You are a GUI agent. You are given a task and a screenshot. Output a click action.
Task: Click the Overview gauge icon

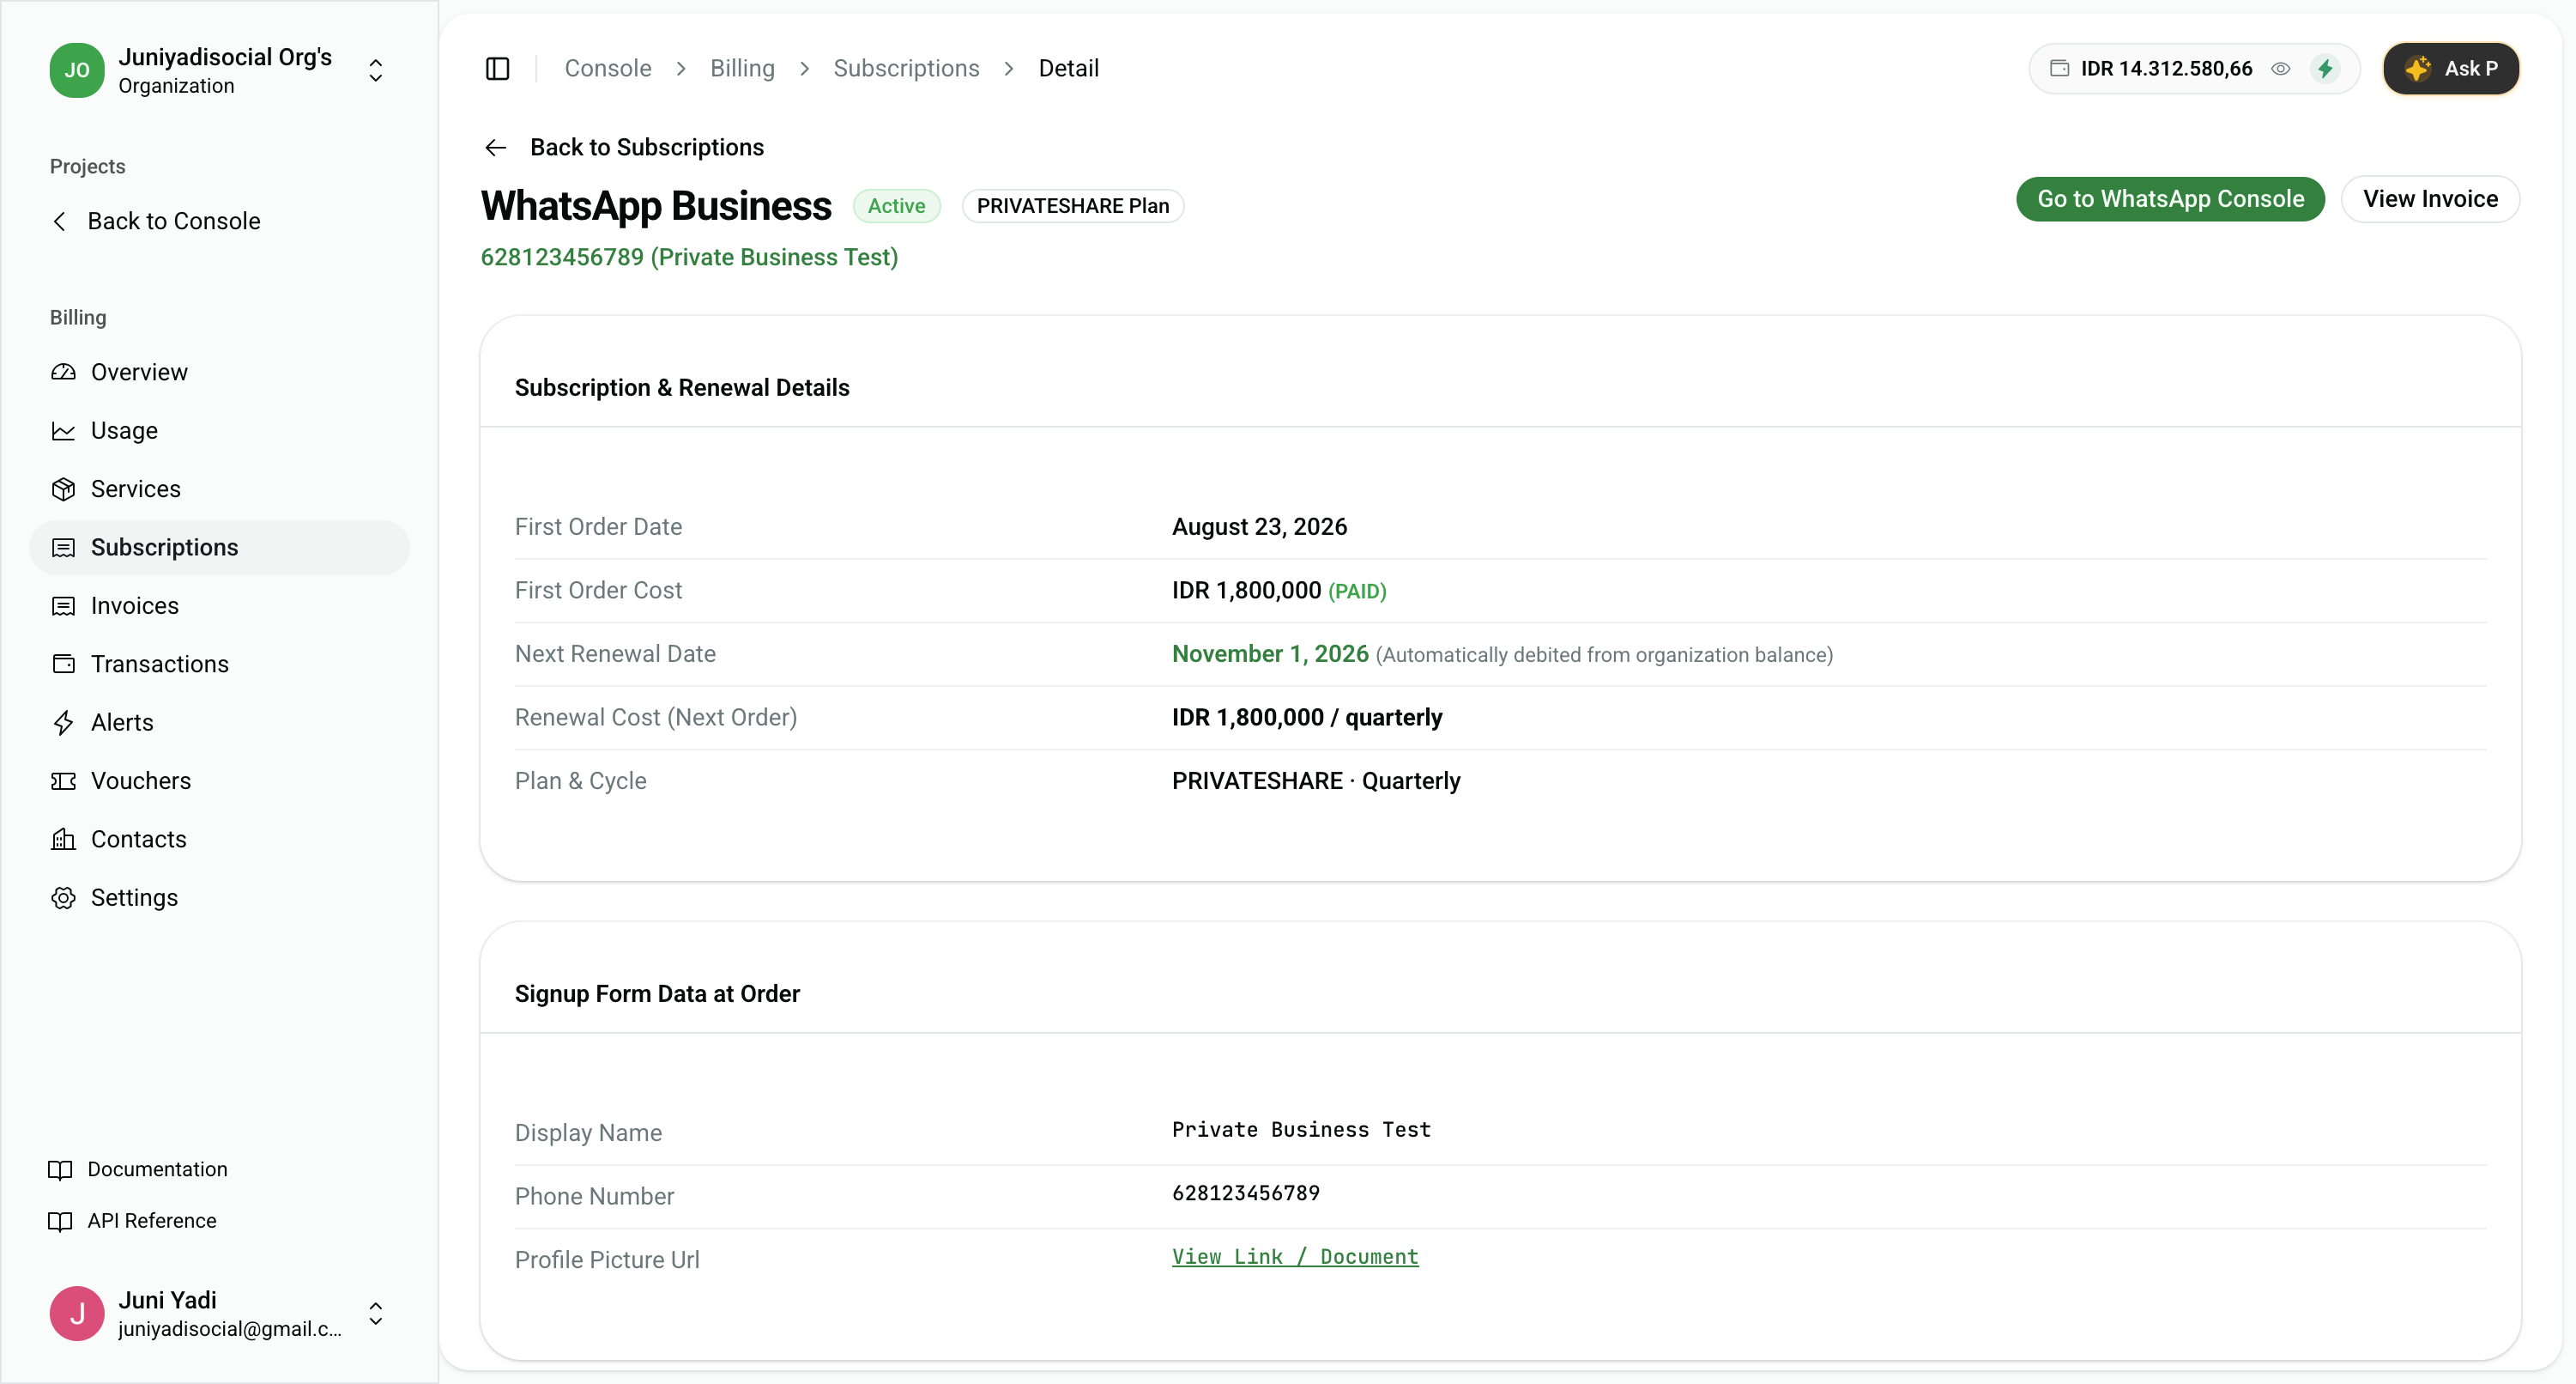coord(63,373)
